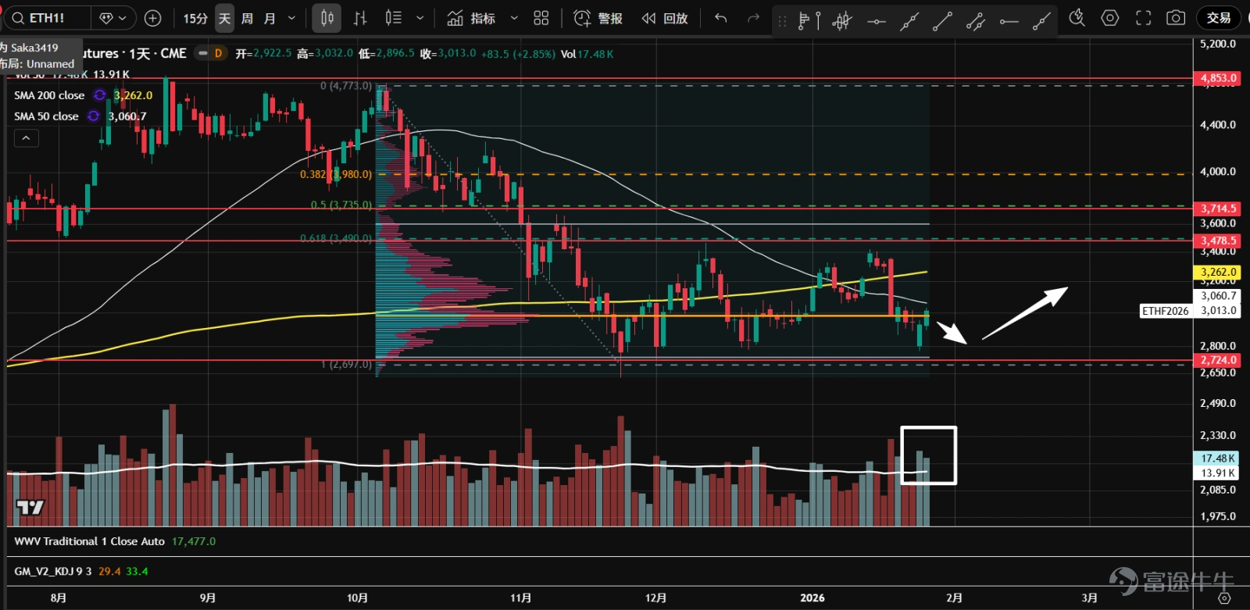The height and width of the screenshot is (610, 1250).
Task: Select the 月 monthly timeframe
Action: click(270, 18)
